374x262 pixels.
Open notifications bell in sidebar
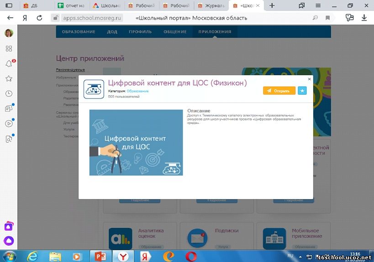pyautogui.click(x=9, y=63)
